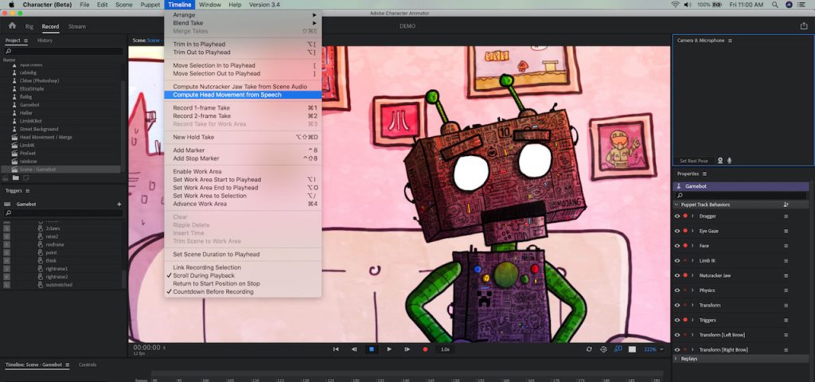Choose Compute Head Movement from Speech
815x382 pixels.
click(x=243, y=95)
